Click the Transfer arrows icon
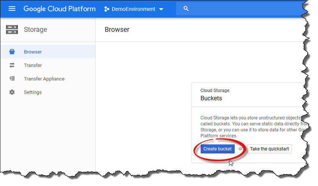Viewport: 318px width, 186px height. click(x=12, y=65)
